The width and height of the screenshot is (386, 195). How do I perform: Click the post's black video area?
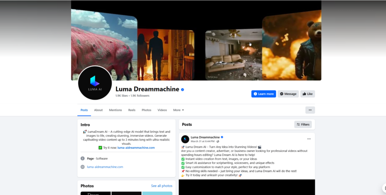click(247, 187)
